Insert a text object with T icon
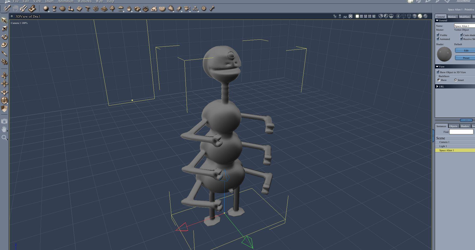 [x=87, y=9]
